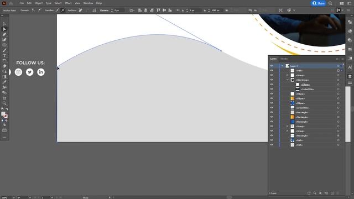This screenshot has width=354, height=199.
Task: Open the Layers panel options menu
Action: 342,59
